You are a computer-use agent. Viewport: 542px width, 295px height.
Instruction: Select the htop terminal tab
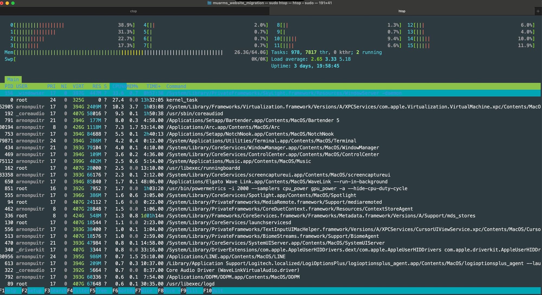pos(402,11)
